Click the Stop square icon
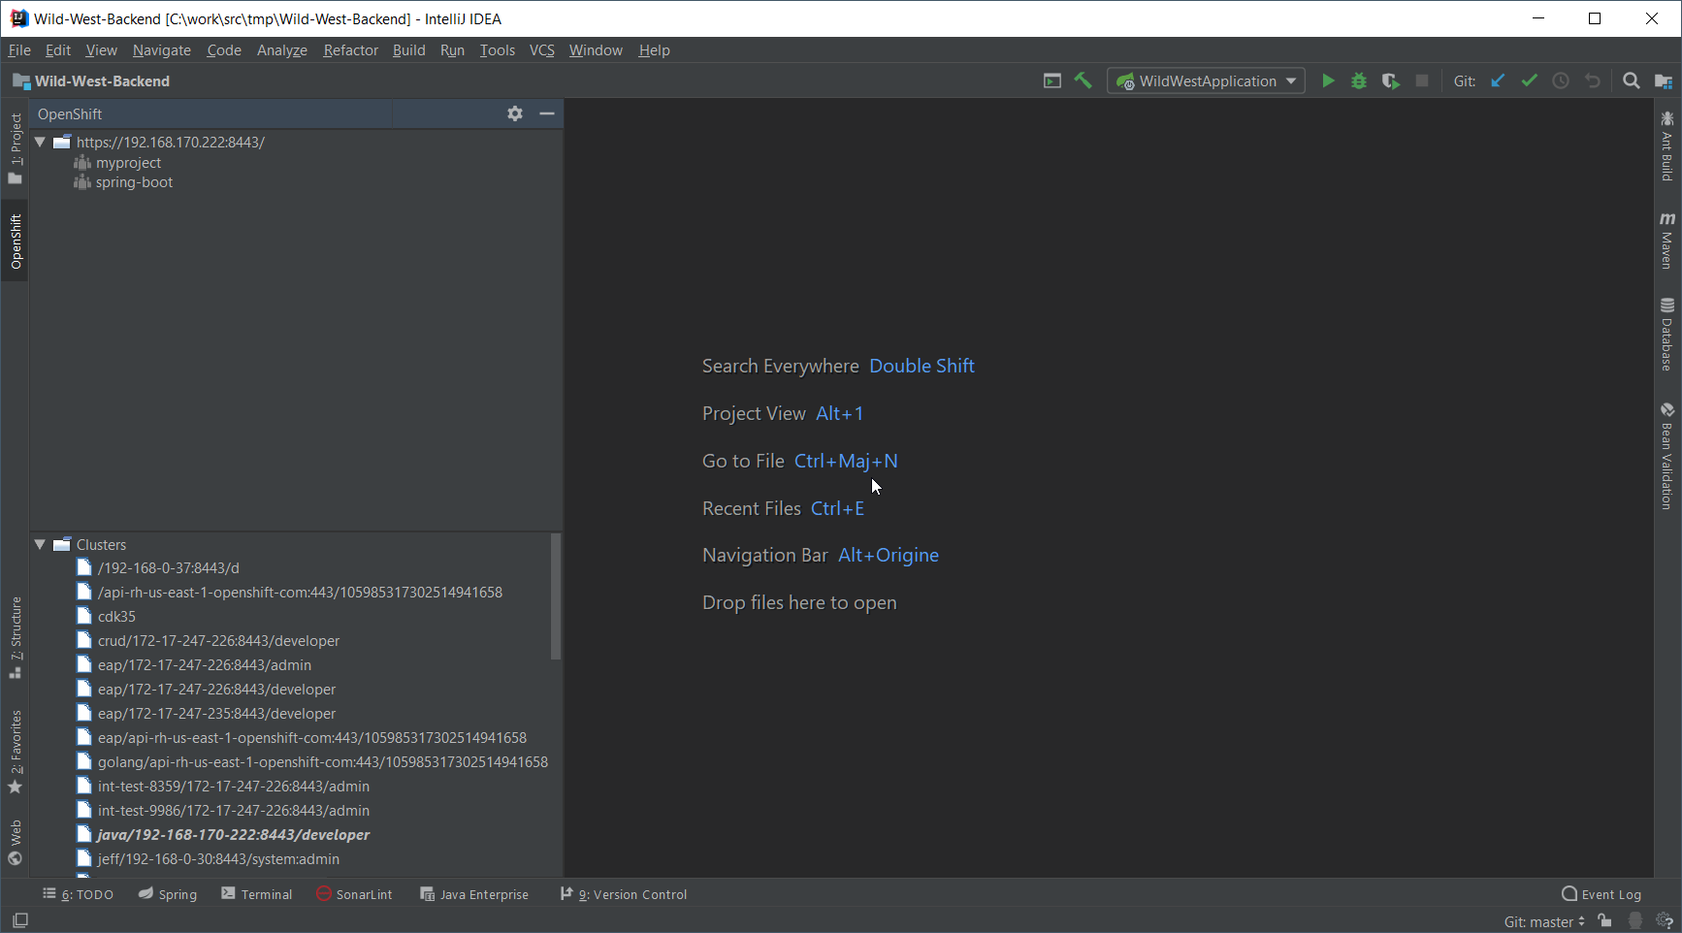Screen dimensions: 1682x933 (x=1422, y=81)
